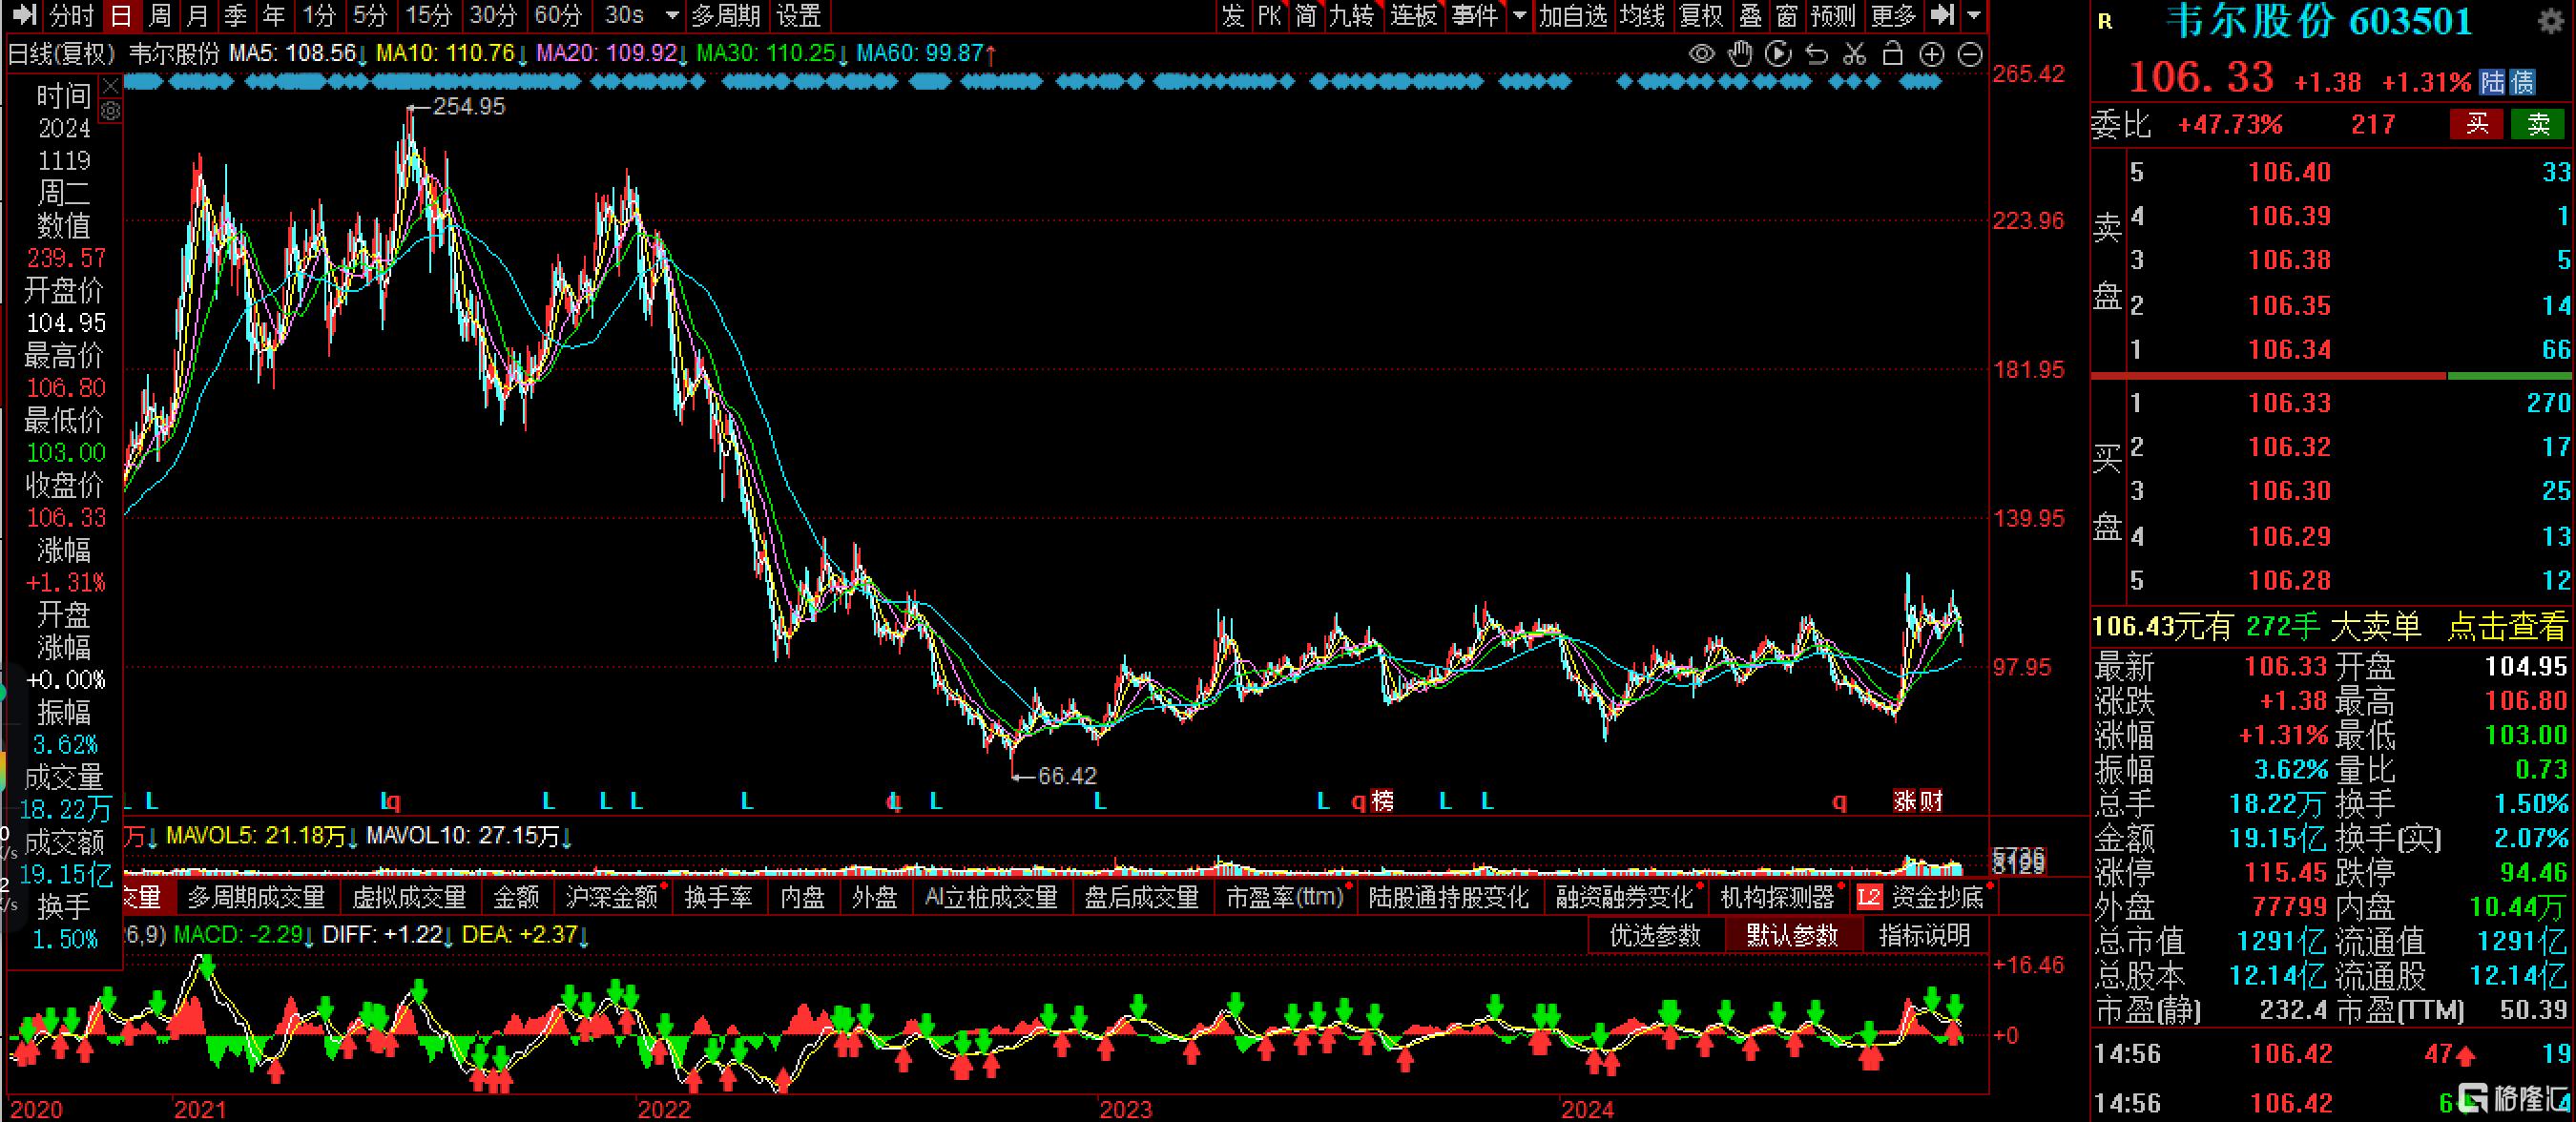Click the 涨财 marker at chart bottom

point(1917,800)
